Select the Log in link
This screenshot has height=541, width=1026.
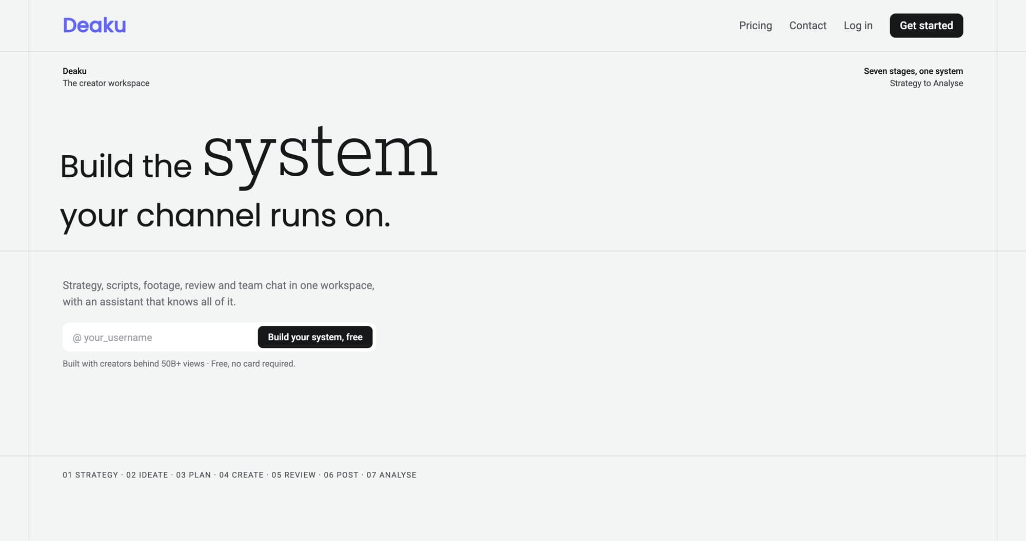coord(858,26)
